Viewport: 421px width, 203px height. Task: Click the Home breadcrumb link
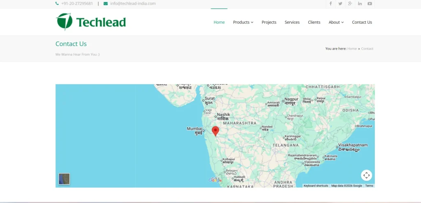point(352,48)
